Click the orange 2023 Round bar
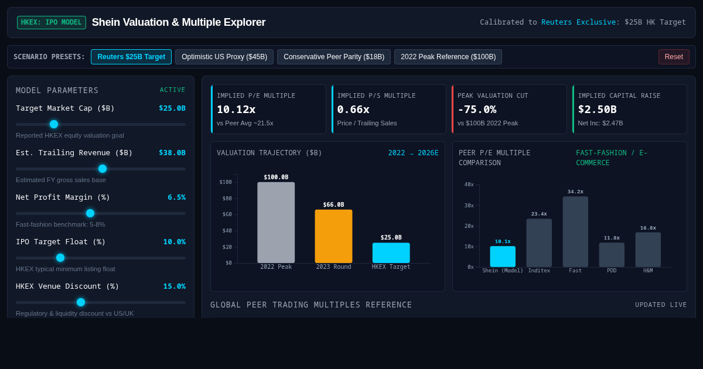The width and height of the screenshot is (703, 369). [x=333, y=236]
